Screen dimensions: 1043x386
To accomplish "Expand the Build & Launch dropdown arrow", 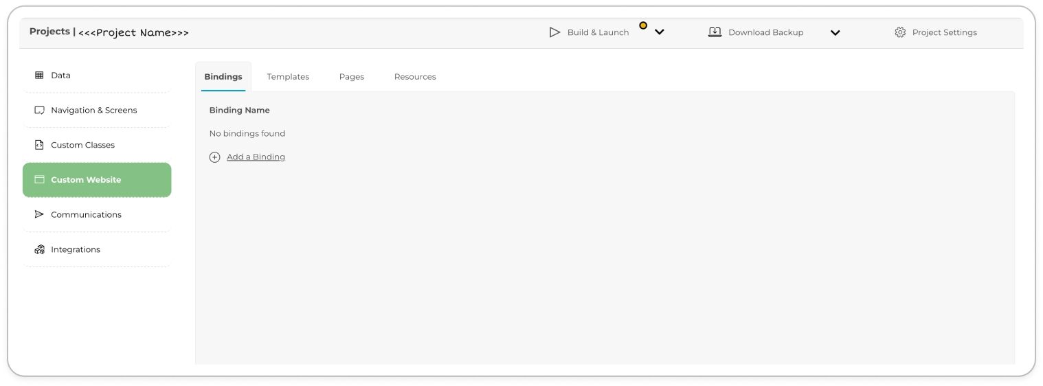I will [x=659, y=32].
